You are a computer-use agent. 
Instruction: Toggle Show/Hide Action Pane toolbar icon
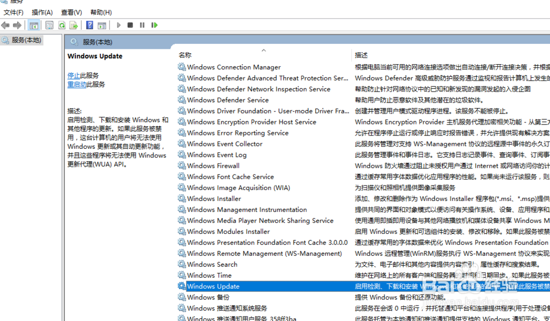(102, 25)
